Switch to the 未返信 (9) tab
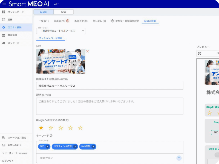 coord(61,21)
